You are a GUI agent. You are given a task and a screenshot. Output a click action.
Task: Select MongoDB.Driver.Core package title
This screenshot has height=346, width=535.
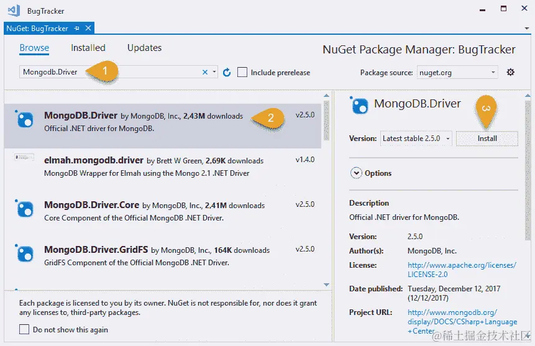[91, 205]
